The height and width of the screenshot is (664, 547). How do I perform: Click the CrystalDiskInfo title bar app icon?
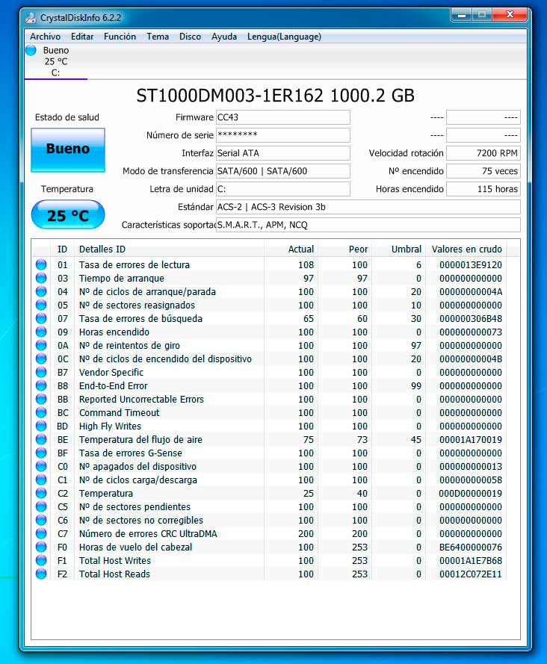click(x=31, y=18)
